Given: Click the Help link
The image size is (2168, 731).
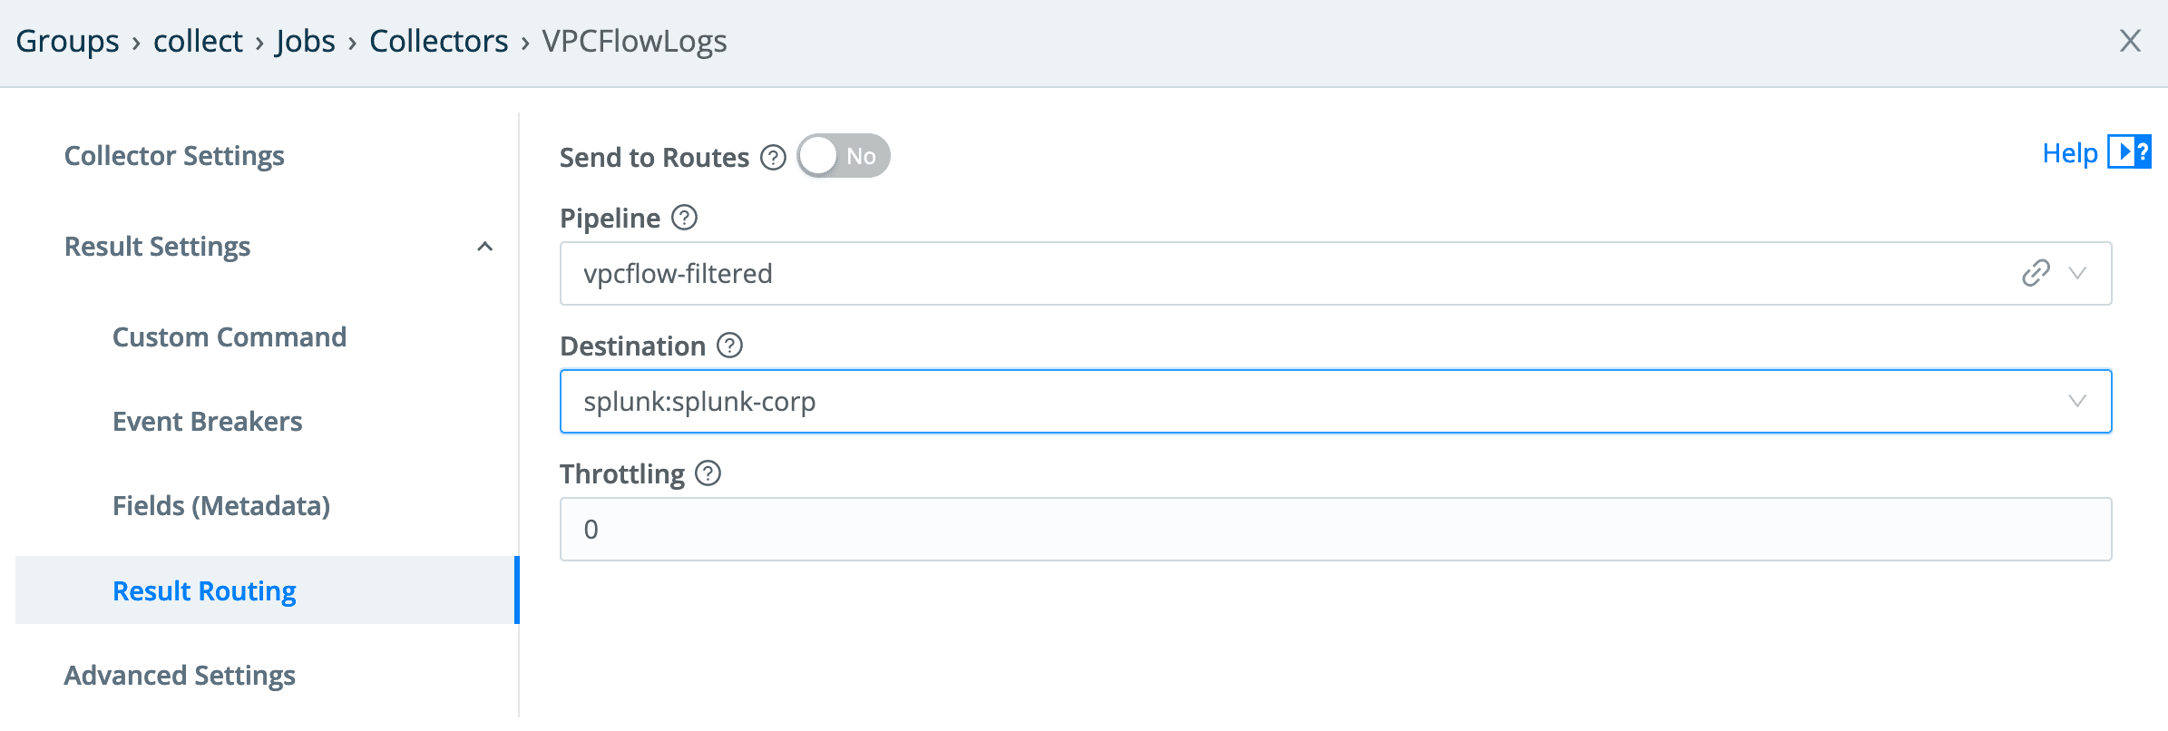Looking at the screenshot, I should click(2069, 153).
